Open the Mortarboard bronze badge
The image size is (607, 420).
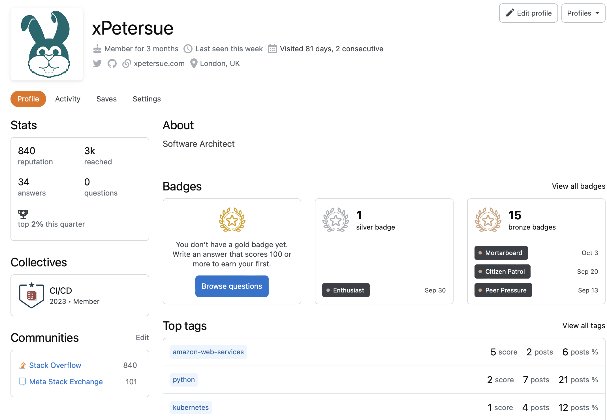pyautogui.click(x=501, y=253)
